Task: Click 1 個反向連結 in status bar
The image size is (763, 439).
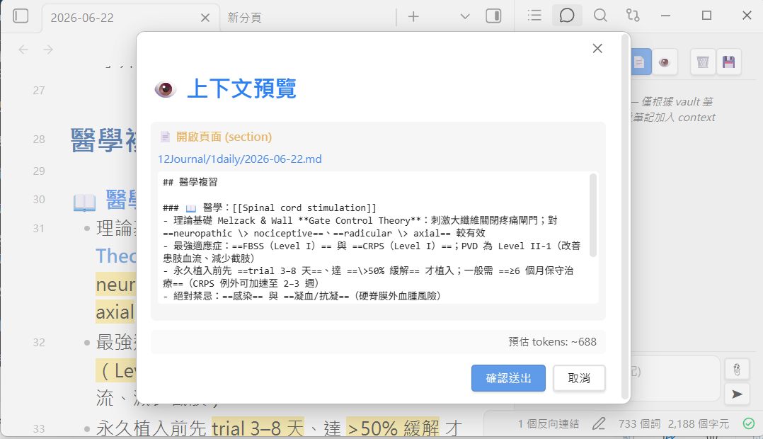Action: coord(549,424)
